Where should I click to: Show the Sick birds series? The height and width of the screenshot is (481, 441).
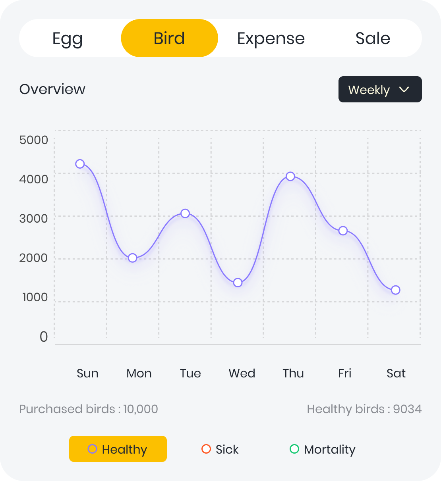pos(220,449)
